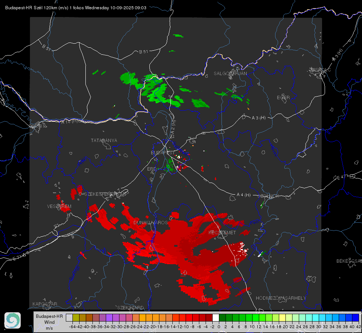Click the SZOLNOK city label
The height and width of the screenshot is (333, 362).
(x=269, y=196)
